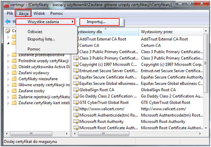Select the Certum CA certificate row
211x147 pixels.
pyautogui.click(x=89, y=45)
